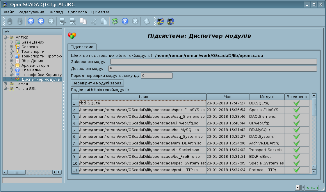The image size is (326, 192).
Task: Disable the BD.MySQL module checkmark
Action: tap(296, 130)
